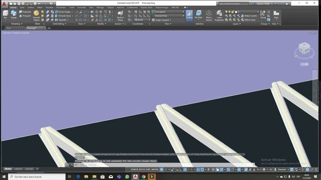Click the Presspull tool
The image size is (321, 180).
click(x=25, y=15)
